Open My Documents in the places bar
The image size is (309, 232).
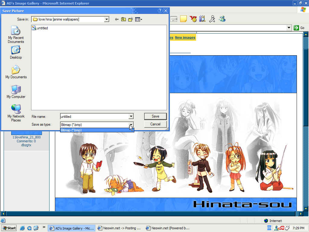pos(16,72)
